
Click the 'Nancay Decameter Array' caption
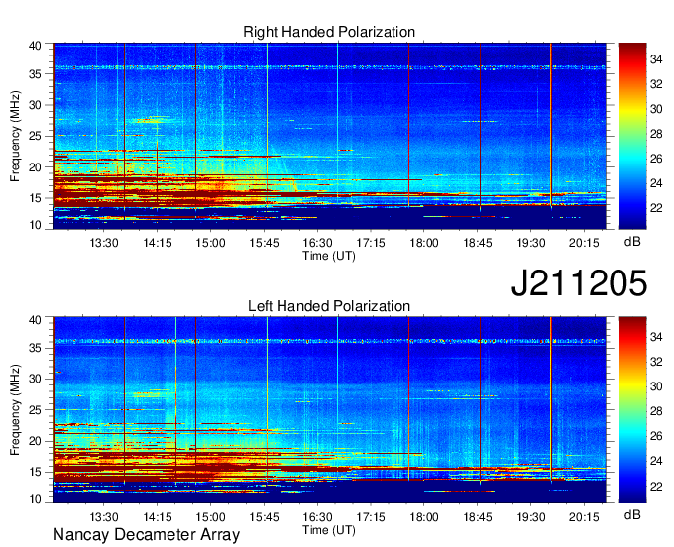146,535
